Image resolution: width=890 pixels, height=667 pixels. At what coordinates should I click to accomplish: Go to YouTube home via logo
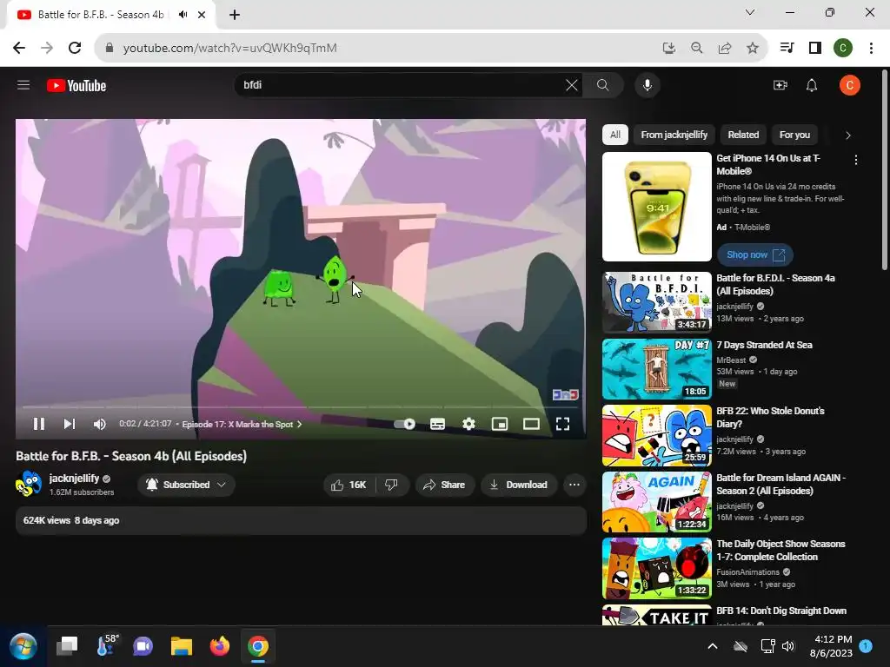pos(76,86)
